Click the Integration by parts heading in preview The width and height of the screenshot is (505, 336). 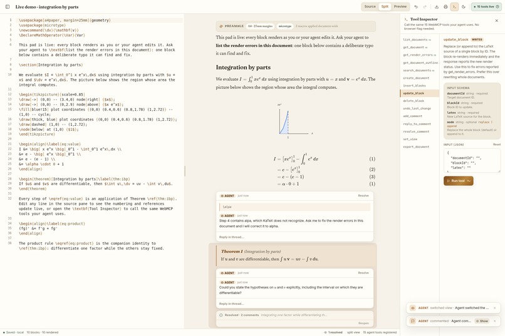pos(243,68)
